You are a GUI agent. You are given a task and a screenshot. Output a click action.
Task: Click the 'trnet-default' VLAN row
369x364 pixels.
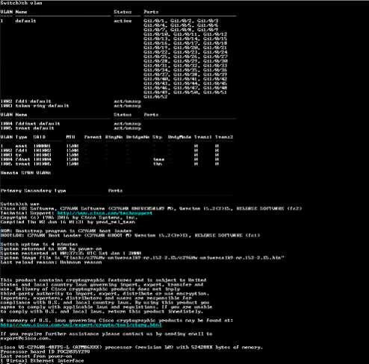pos(71,128)
